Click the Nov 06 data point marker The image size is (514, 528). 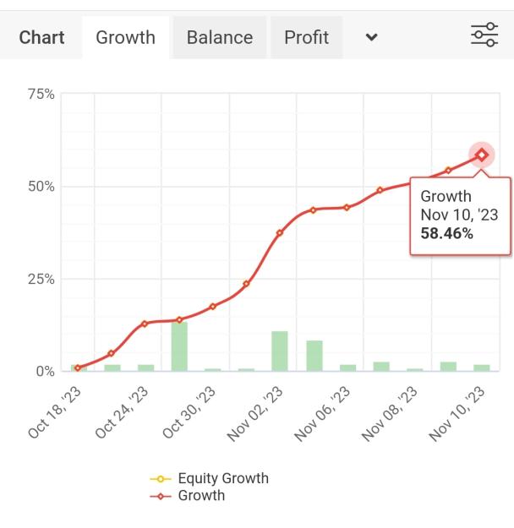pos(347,208)
